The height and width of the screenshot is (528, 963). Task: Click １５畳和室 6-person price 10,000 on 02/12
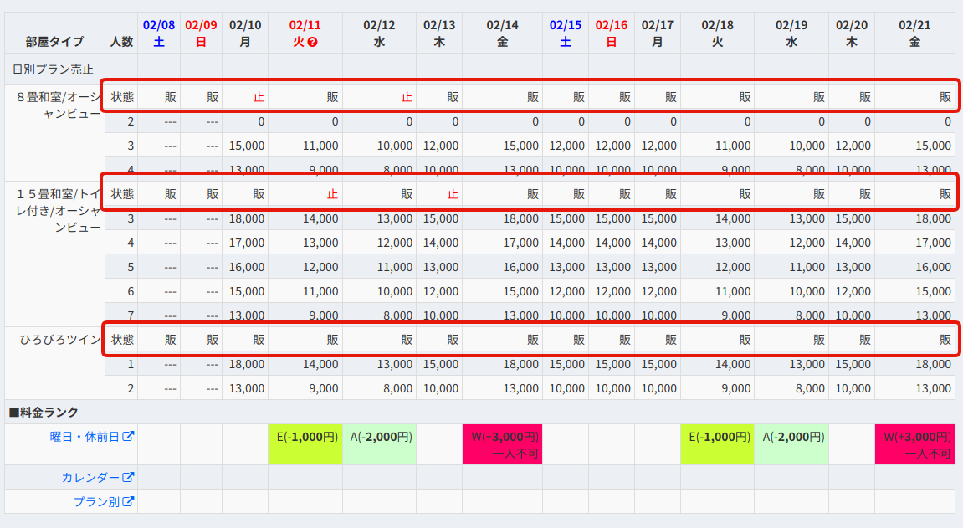[395, 291]
